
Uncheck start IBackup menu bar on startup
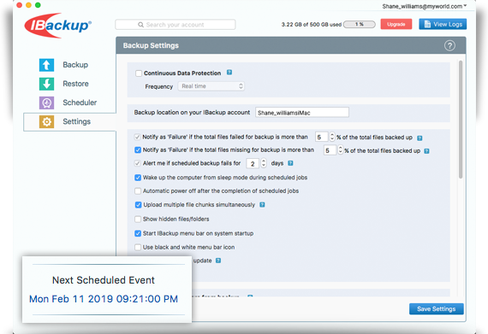click(138, 233)
